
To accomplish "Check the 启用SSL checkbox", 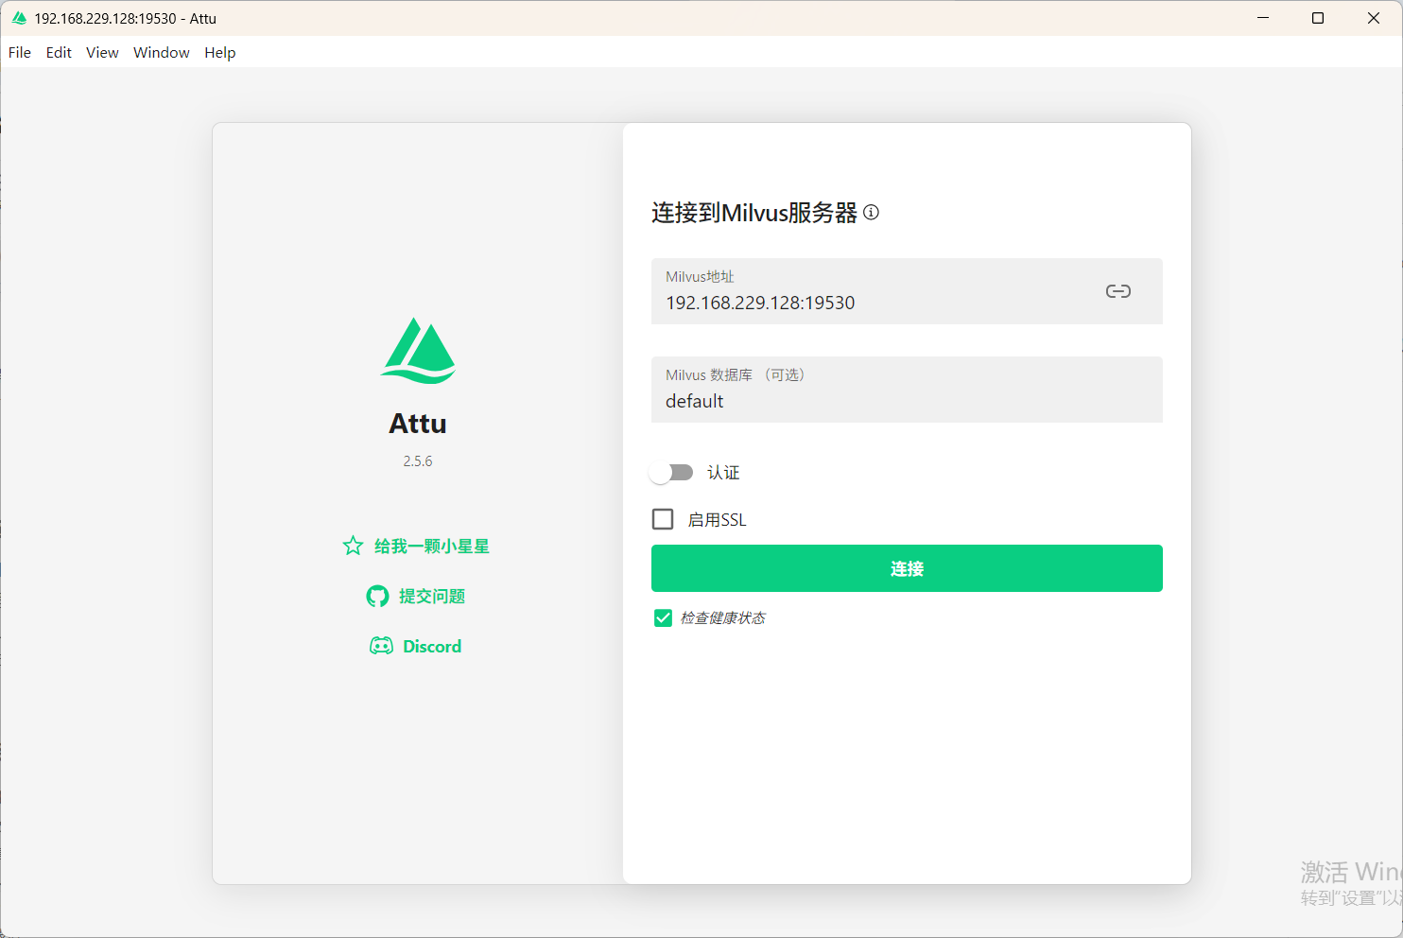I will point(662,518).
